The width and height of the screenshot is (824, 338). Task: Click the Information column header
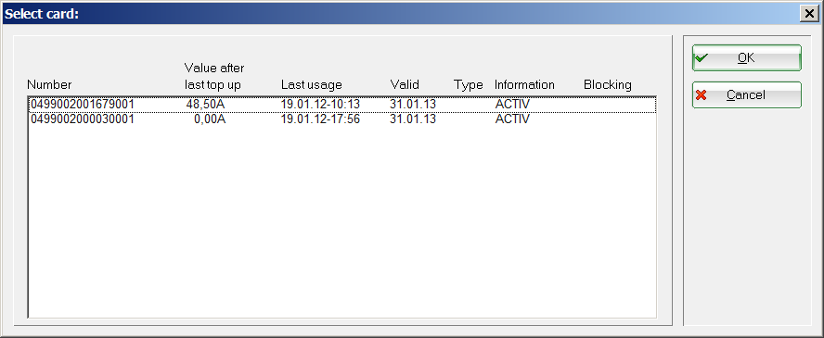point(524,84)
